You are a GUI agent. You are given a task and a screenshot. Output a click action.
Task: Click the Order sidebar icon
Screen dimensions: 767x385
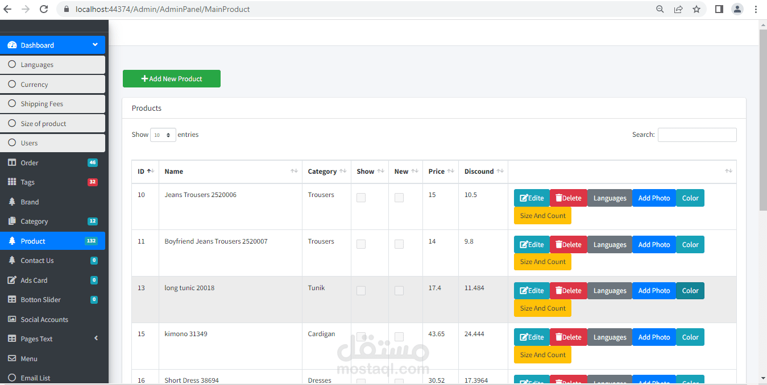click(x=12, y=162)
